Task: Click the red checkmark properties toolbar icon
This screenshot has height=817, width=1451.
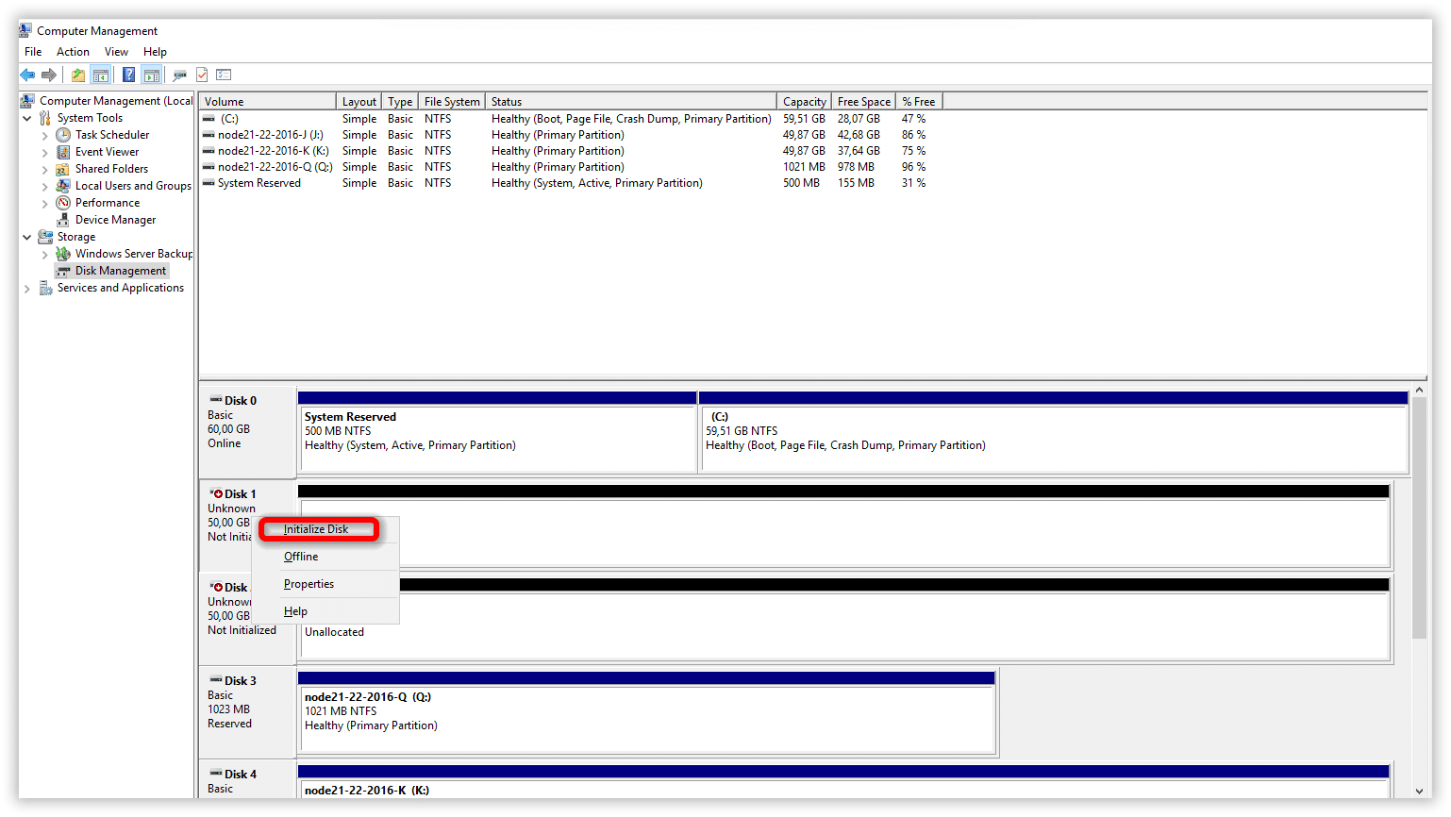Action: tap(201, 75)
